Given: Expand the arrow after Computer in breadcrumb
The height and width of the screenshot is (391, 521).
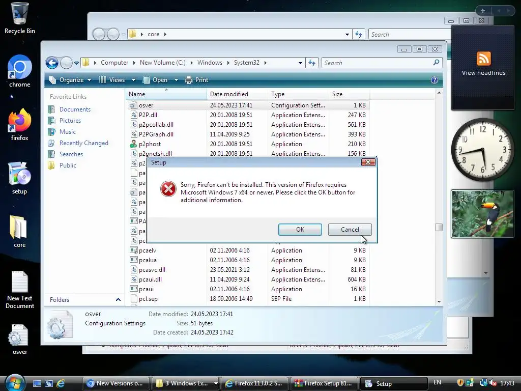Looking at the screenshot, I should coord(134,63).
